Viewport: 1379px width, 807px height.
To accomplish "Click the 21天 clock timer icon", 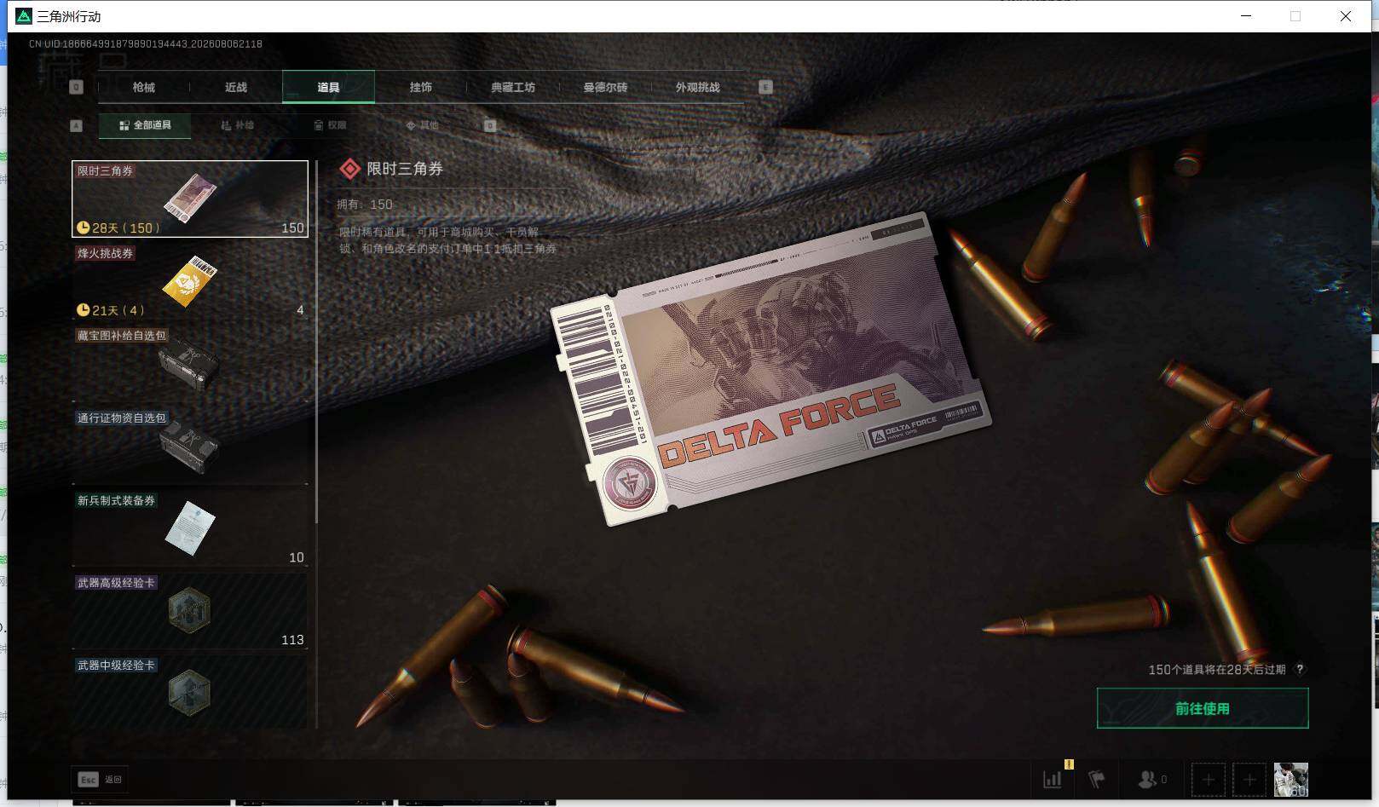I will click(84, 310).
